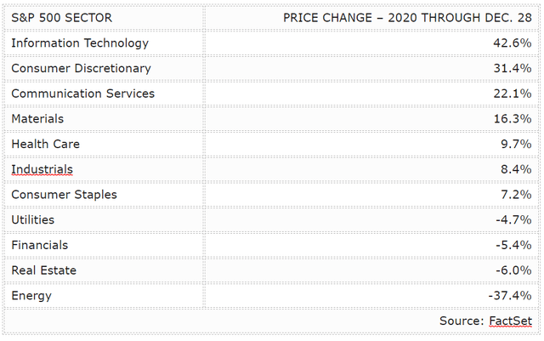The image size is (544, 341).
Task: Select the S&P 500 SECTOR column header
Action: [61, 18]
